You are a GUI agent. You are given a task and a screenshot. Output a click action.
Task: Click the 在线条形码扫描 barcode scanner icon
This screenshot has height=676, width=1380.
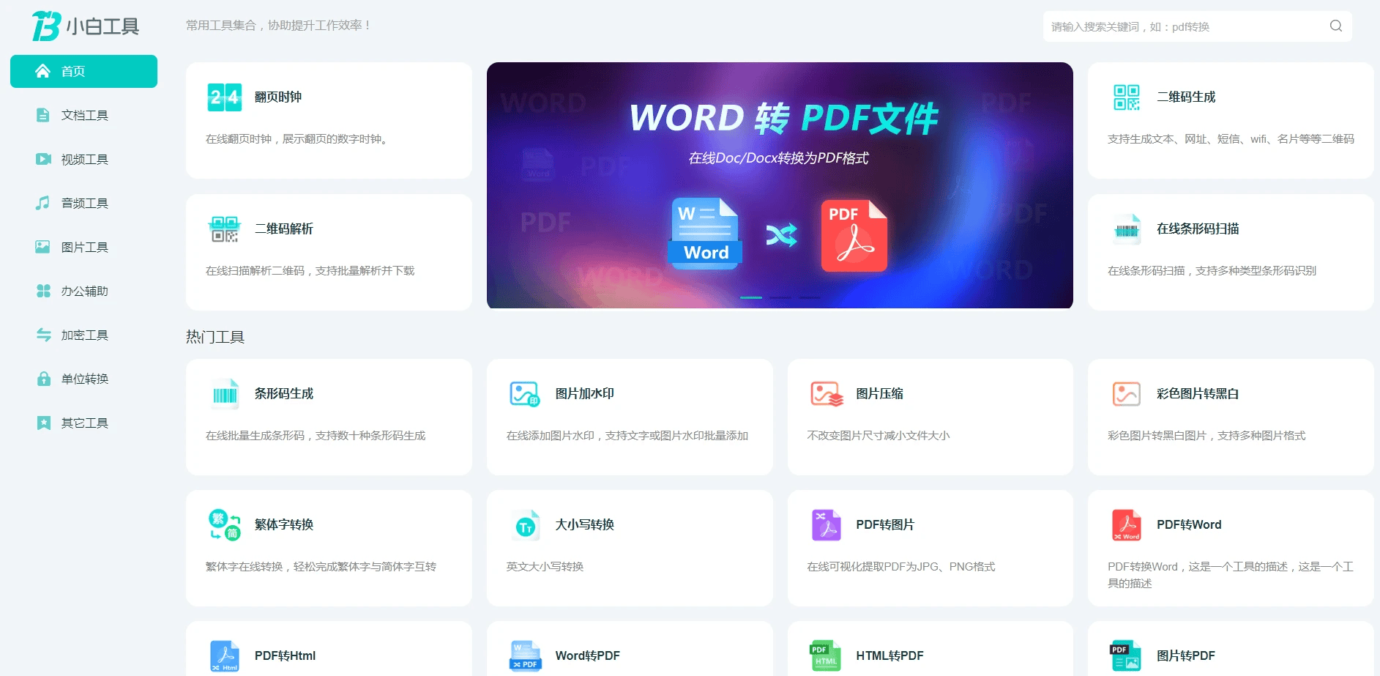(x=1127, y=229)
